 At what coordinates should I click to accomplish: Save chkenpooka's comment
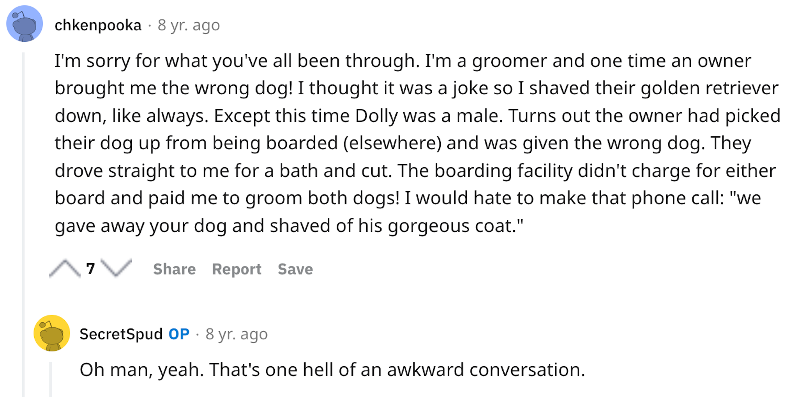click(x=295, y=269)
